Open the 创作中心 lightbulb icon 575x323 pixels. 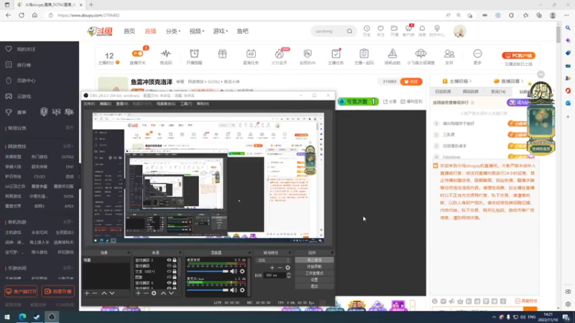click(437, 29)
